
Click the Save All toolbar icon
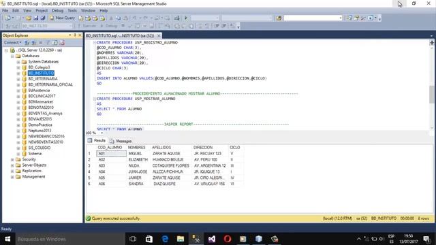[42, 18]
